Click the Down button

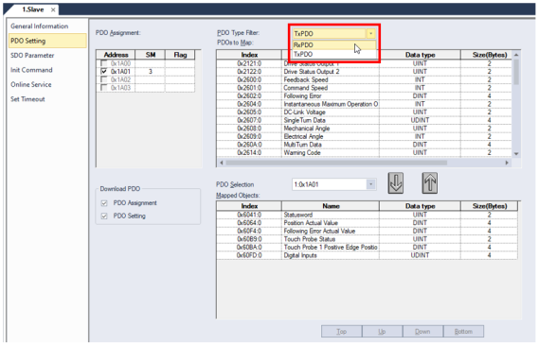pos(422,331)
